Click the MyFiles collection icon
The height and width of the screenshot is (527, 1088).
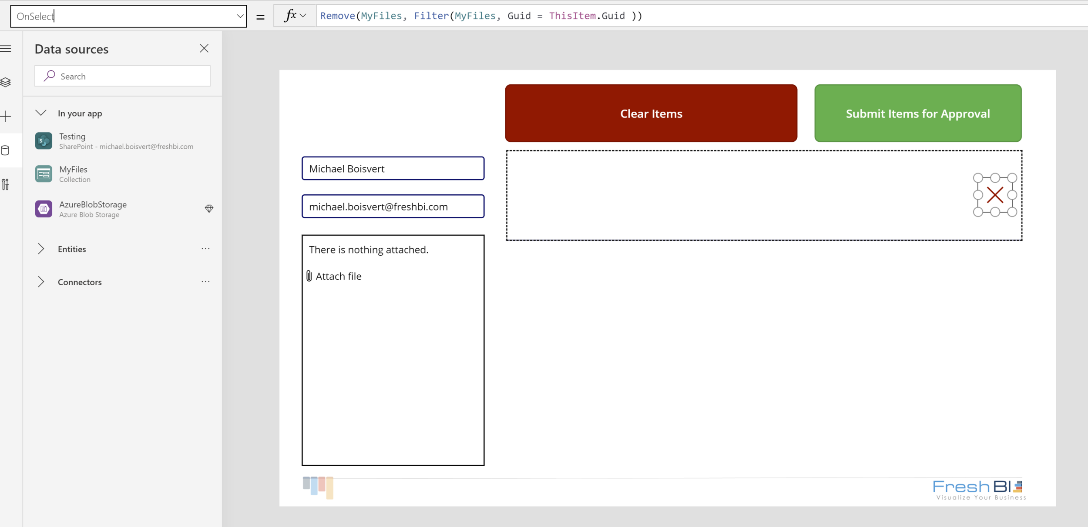click(x=43, y=174)
